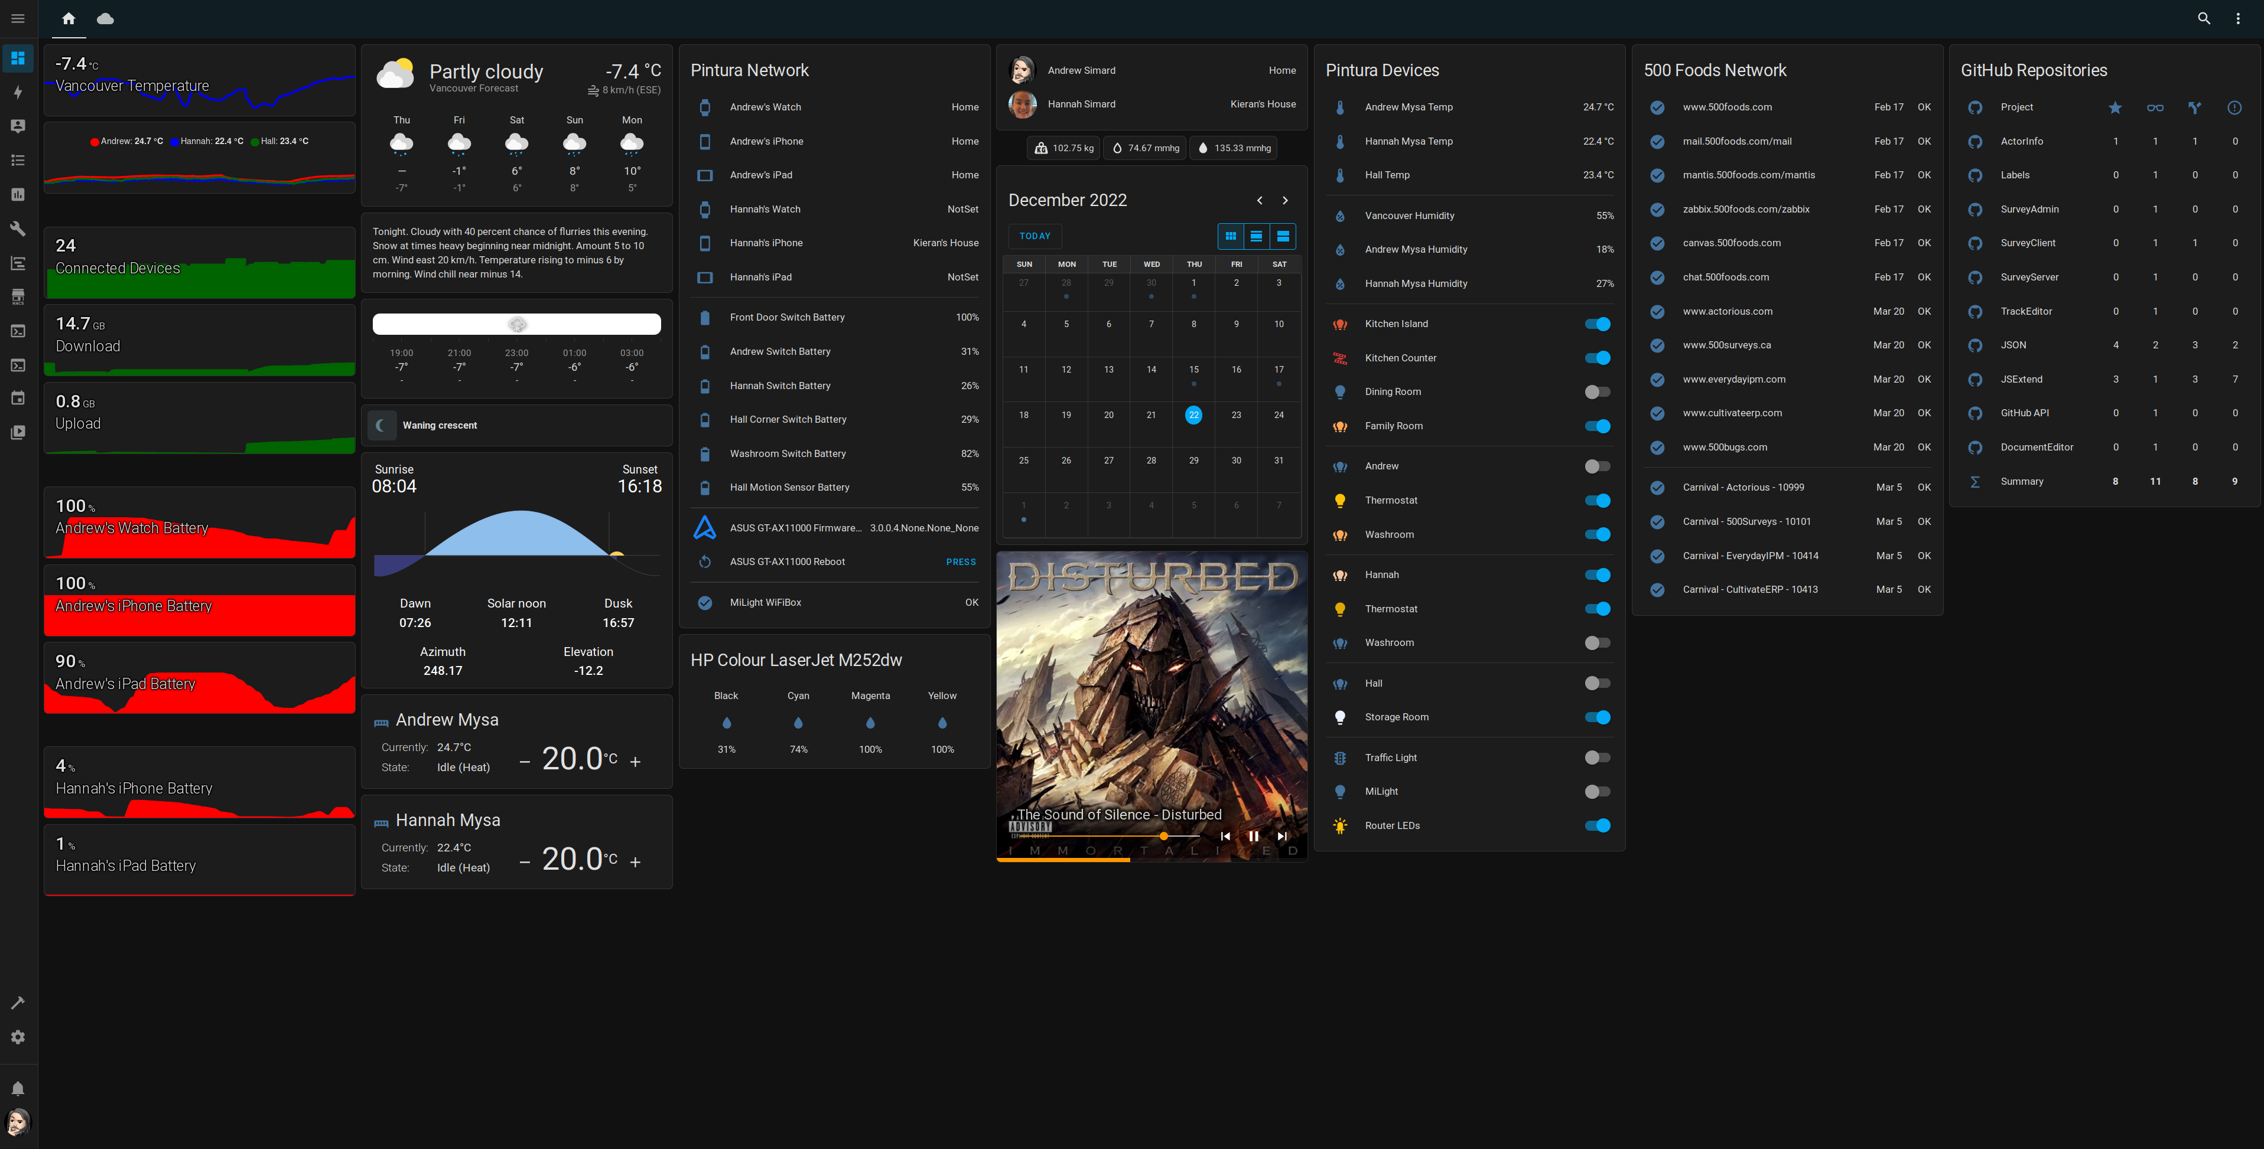
Task: Open the hamburger sidebar menu
Action: (x=18, y=18)
